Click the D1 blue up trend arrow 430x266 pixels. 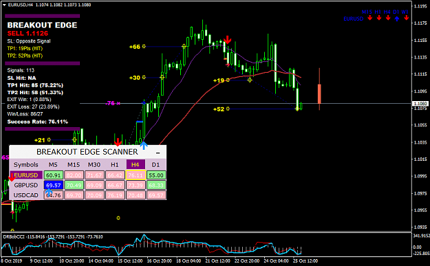click(397, 19)
